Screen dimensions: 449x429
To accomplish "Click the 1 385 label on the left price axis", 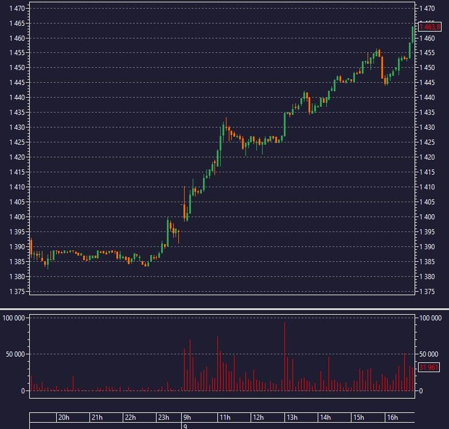I will point(17,261).
